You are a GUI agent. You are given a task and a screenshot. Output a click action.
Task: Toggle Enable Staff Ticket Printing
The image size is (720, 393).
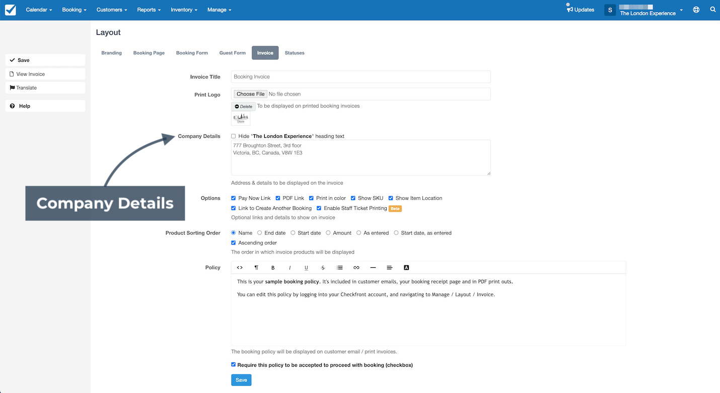[x=319, y=208]
